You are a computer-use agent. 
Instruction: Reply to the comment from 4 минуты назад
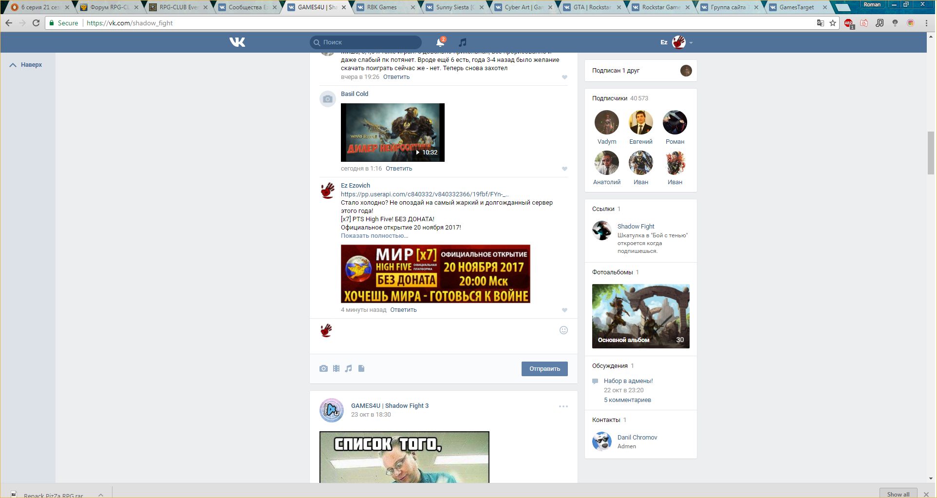point(403,310)
